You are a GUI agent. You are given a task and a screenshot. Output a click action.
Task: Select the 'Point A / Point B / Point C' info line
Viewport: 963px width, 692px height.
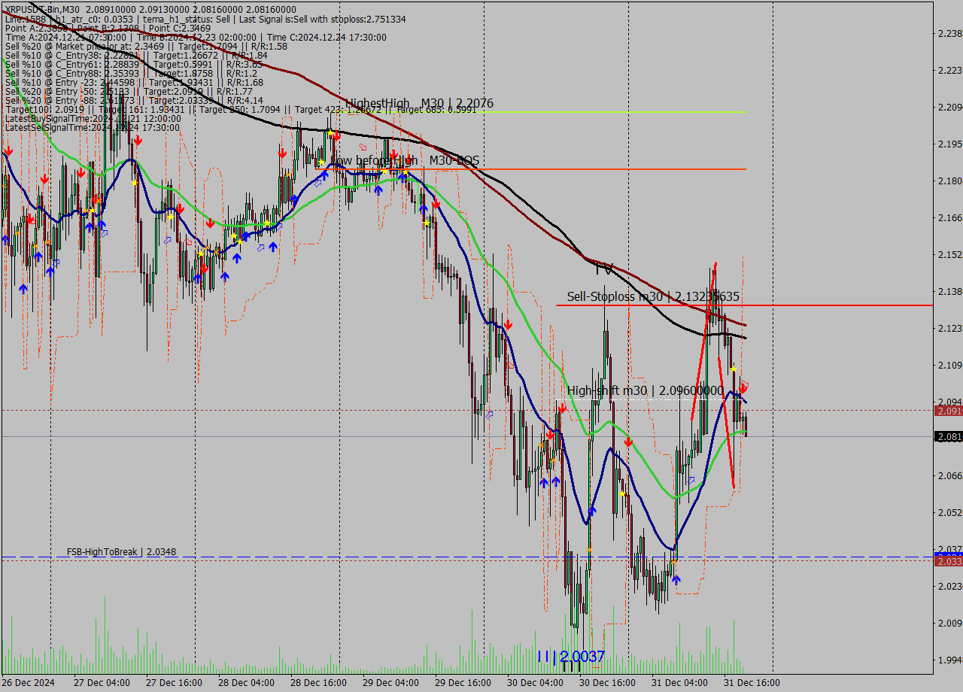click(x=108, y=28)
